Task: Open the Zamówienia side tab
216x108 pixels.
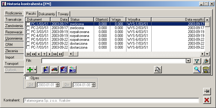Action: (x=14, y=26)
